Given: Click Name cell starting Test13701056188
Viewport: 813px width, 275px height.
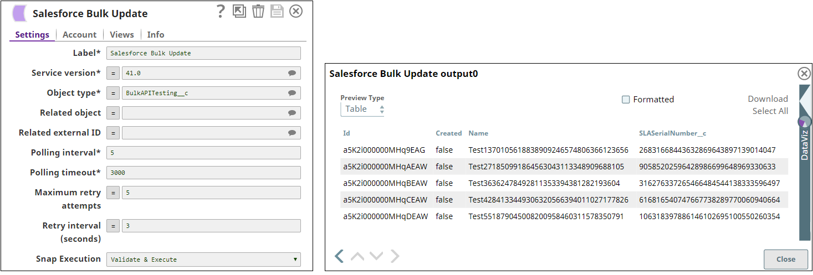Looking at the screenshot, I should point(548,150).
